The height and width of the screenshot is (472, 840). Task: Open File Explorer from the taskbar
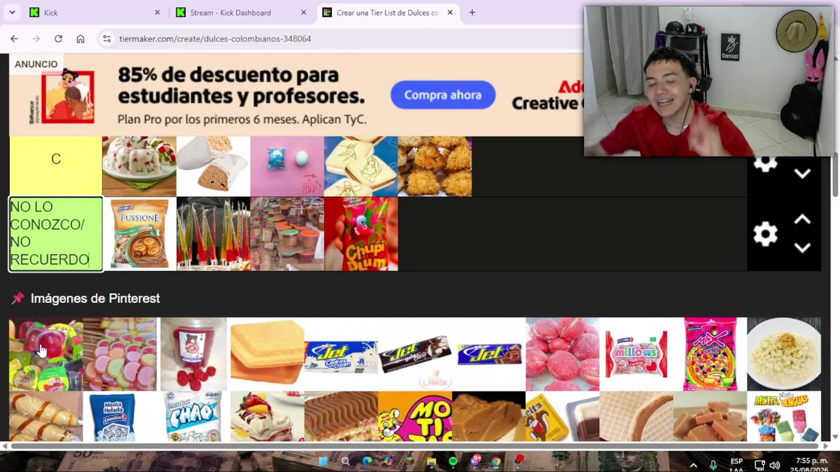[x=431, y=462]
